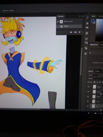The height and width of the screenshot is (137, 103).
Task: Open the layer filter 'Art' dropdown
Action: click(x=93, y=75)
